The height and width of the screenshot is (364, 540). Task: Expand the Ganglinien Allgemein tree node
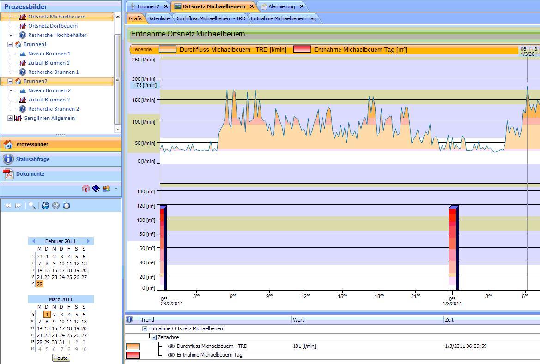10,118
